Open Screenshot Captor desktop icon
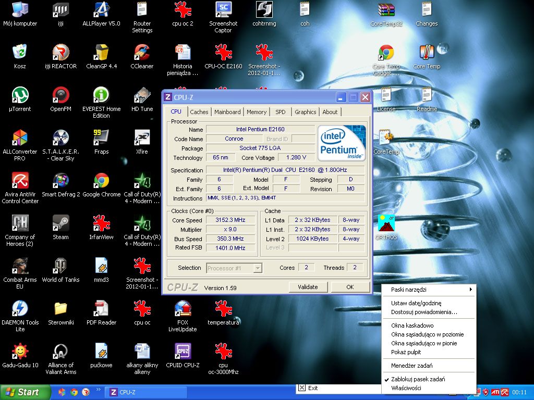This screenshot has width=534, height=400. coord(223,18)
